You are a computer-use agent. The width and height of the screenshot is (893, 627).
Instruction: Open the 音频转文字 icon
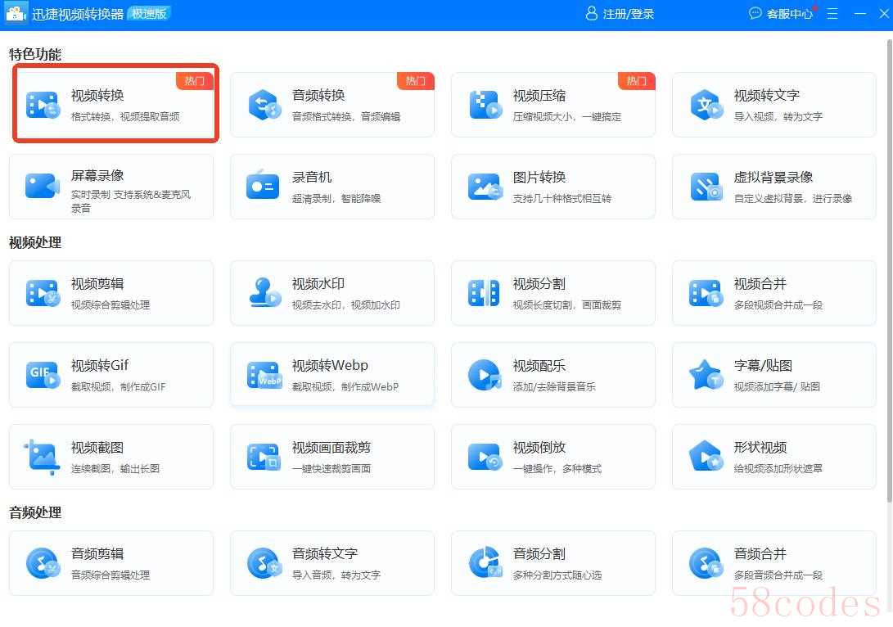[x=264, y=562]
